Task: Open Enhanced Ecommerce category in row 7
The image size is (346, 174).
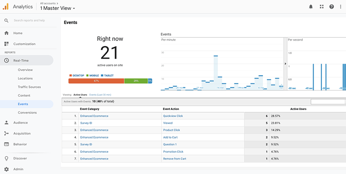Action: click(x=94, y=159)
